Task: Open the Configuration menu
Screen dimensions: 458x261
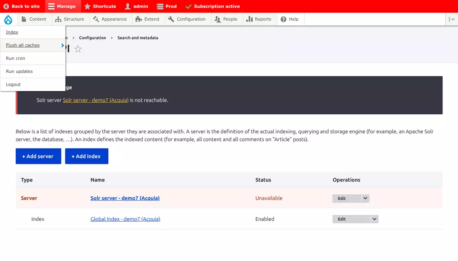Action: 187,19
